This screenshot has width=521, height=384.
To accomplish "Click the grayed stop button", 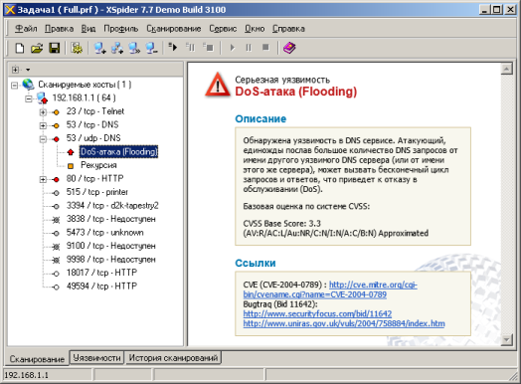I will pos(265,47).
